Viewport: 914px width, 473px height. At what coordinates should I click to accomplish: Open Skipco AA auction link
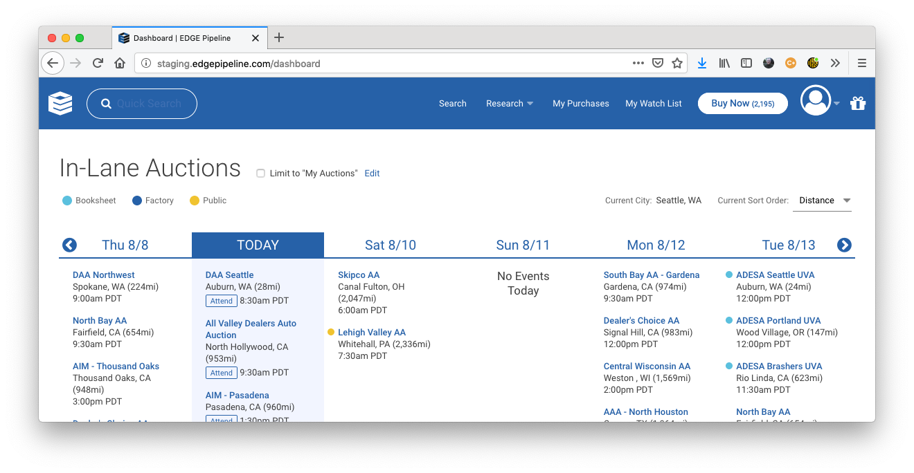click(x=359, y=275)
